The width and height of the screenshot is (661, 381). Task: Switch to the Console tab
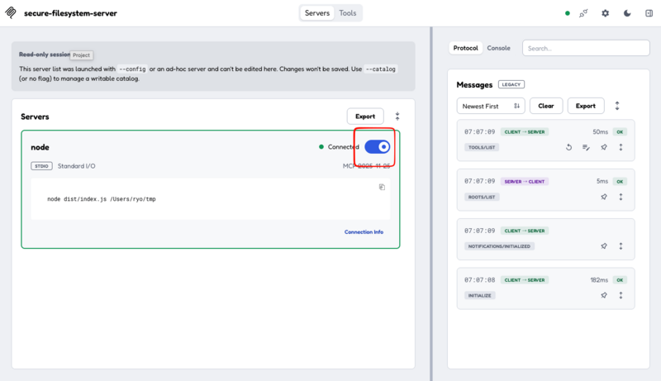tap(499, 48)
